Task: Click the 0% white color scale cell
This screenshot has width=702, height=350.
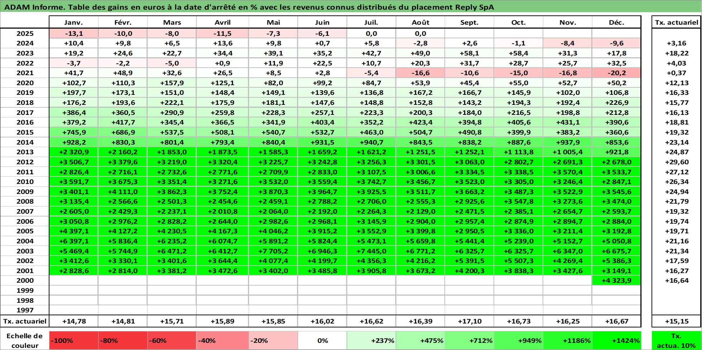Action: (322, 340)
